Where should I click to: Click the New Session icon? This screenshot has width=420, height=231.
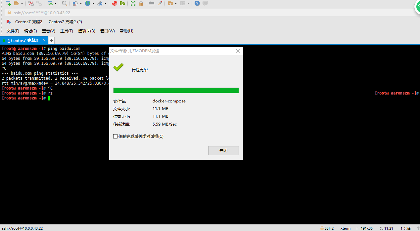pos(8,3)
